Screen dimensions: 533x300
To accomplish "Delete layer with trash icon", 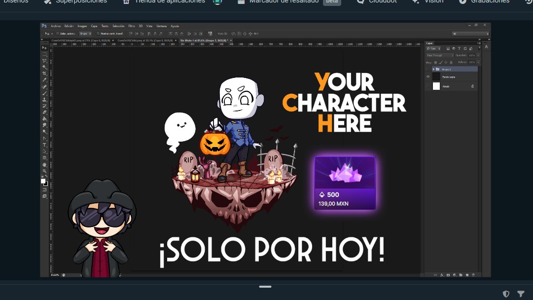I will click(x=473, y=275).
